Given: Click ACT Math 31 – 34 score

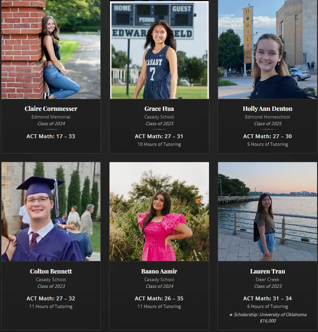Looking at the screenshot, I should pyautogui.click(x=268, y=298).
